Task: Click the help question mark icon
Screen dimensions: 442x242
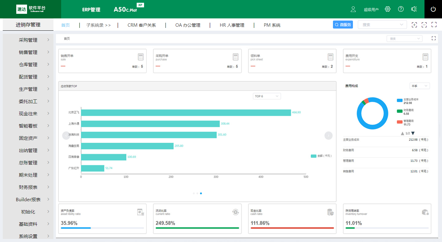Action: click(x=401, y=9)
